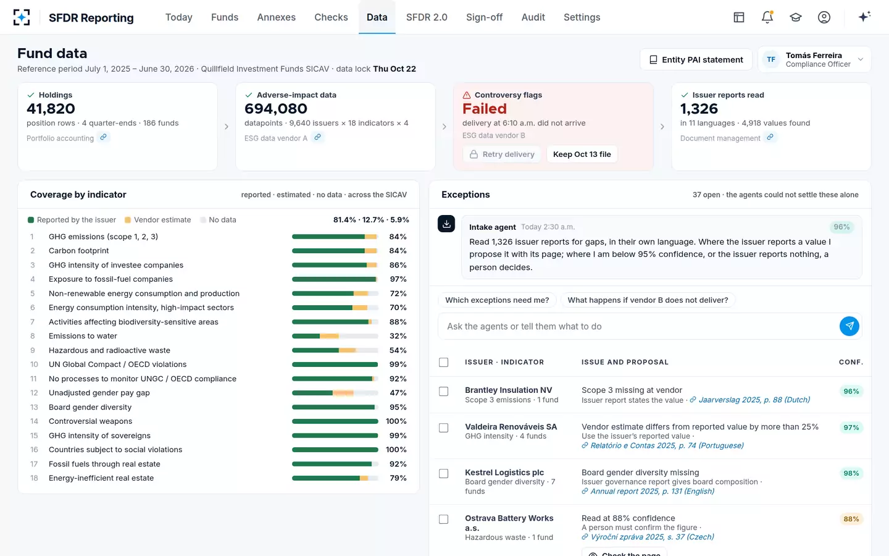Viewport: 889px width, 556px height.
Task: Focus the Ask the agents input field
Action: (x=639, y=326)
